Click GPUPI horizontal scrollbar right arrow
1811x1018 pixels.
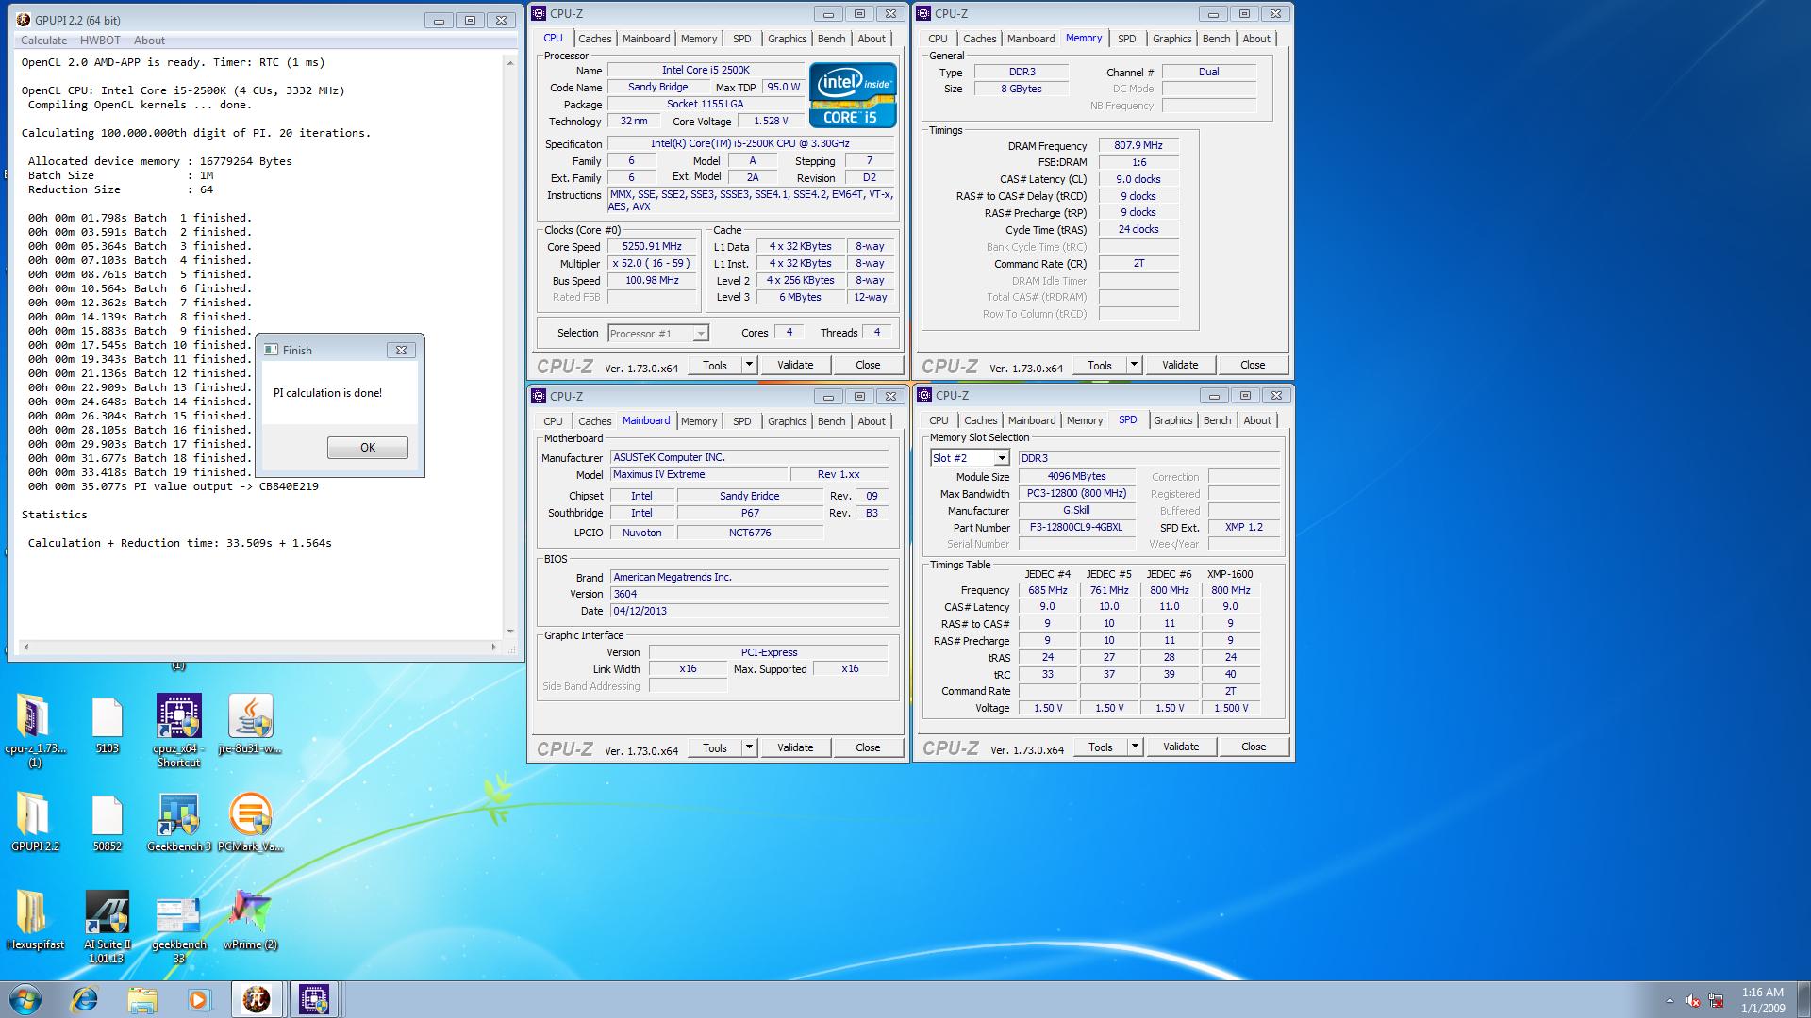click(493, 647)
